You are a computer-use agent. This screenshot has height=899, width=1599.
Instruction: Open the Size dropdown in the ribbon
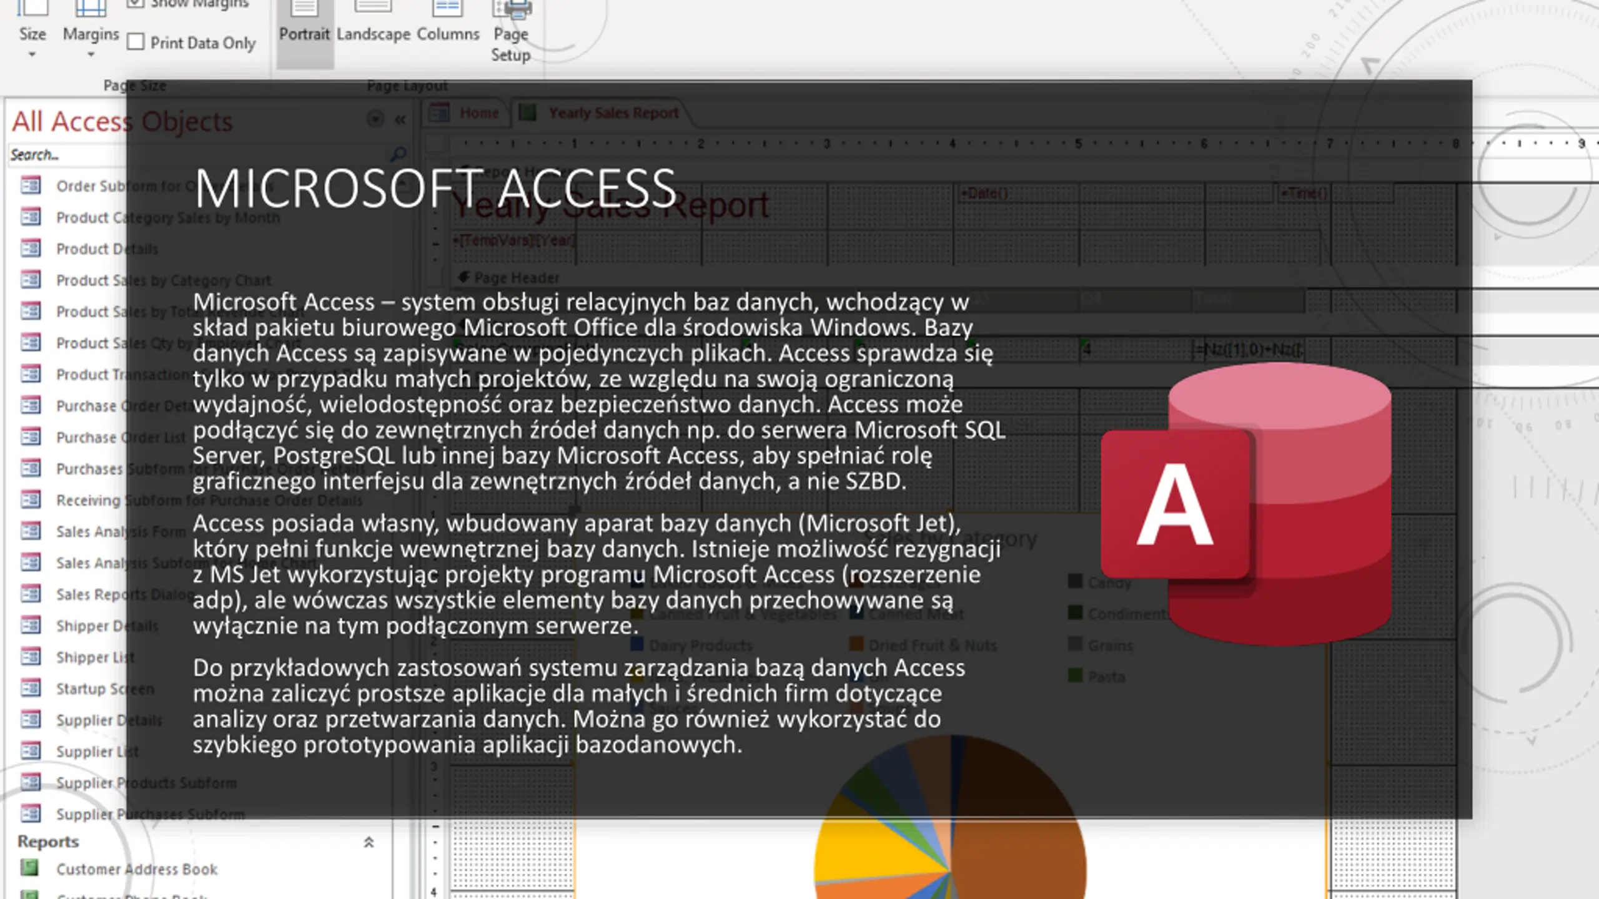tap(32, 31)
